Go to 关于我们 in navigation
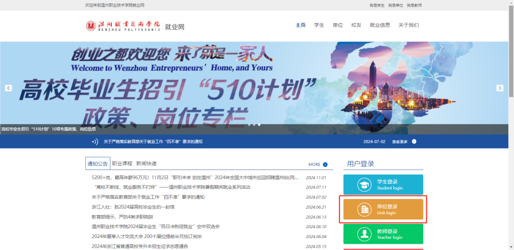514x250 pixels. coord(408,25)
